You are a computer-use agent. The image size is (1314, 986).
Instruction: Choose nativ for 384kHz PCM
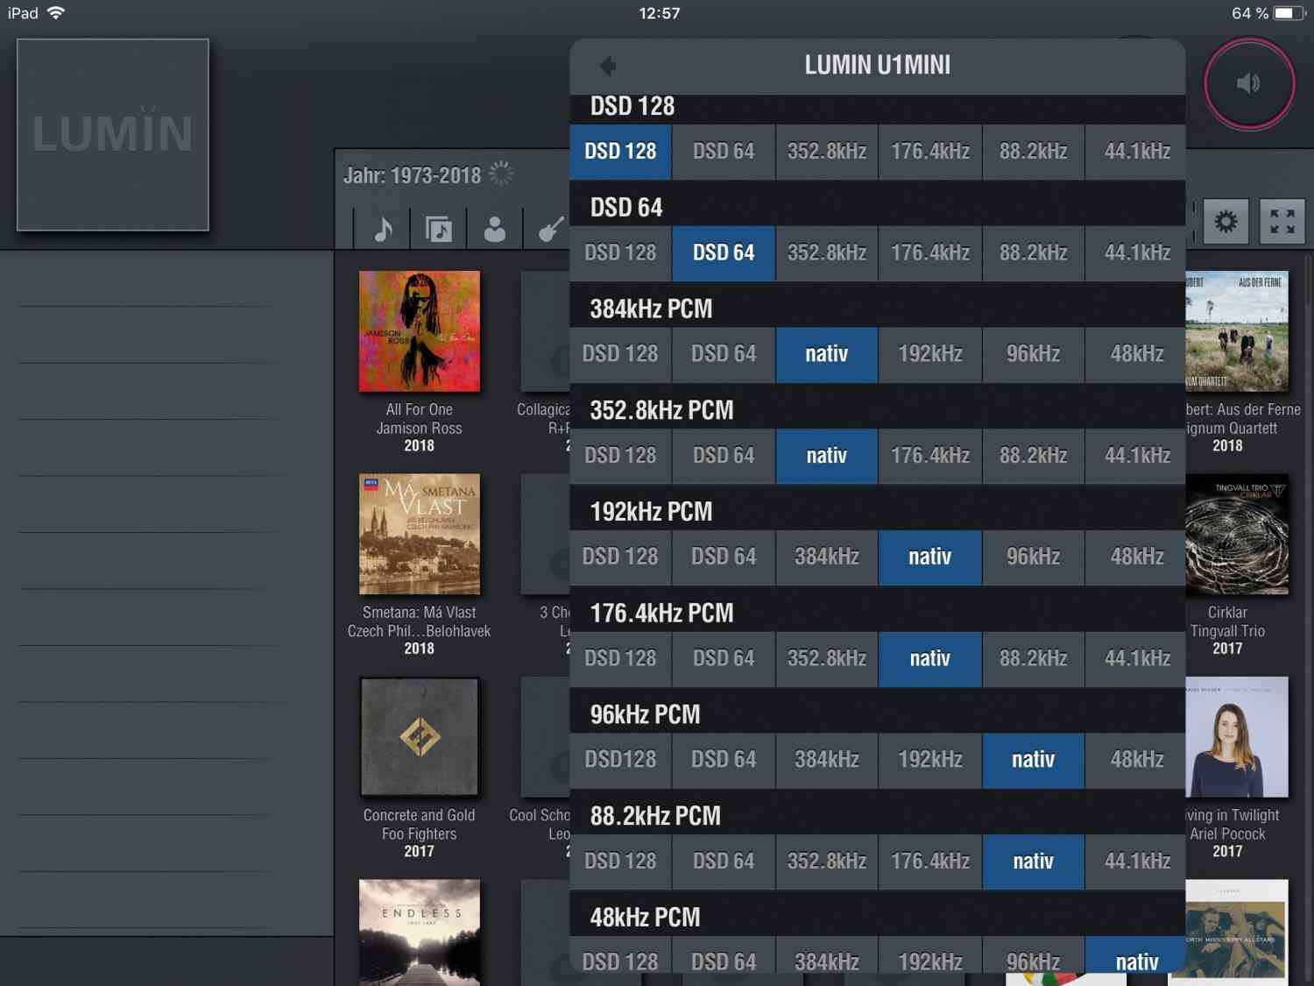(x=826, y=354)
